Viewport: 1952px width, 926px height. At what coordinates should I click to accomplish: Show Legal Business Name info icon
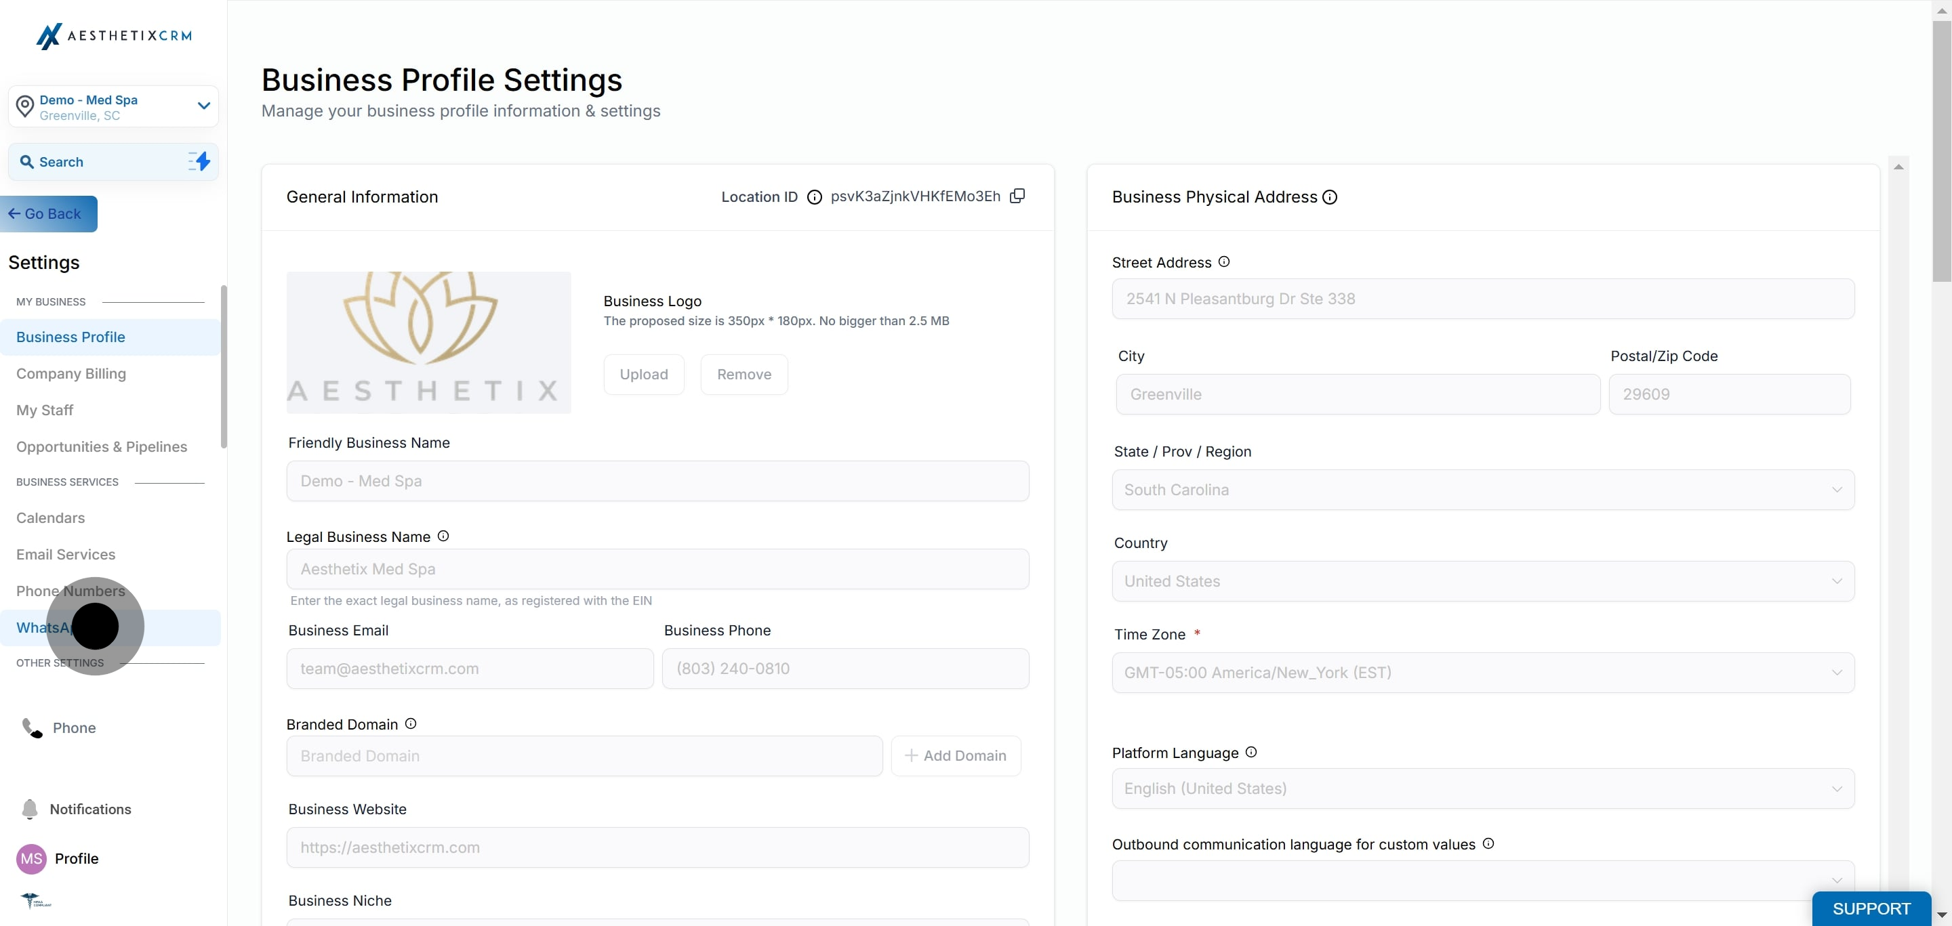(x=443, y=536)
